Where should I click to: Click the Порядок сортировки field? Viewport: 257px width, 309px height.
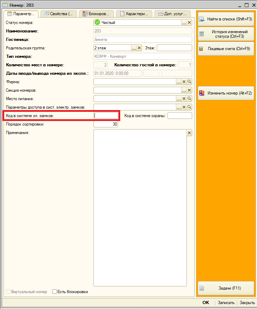[106, 124]
